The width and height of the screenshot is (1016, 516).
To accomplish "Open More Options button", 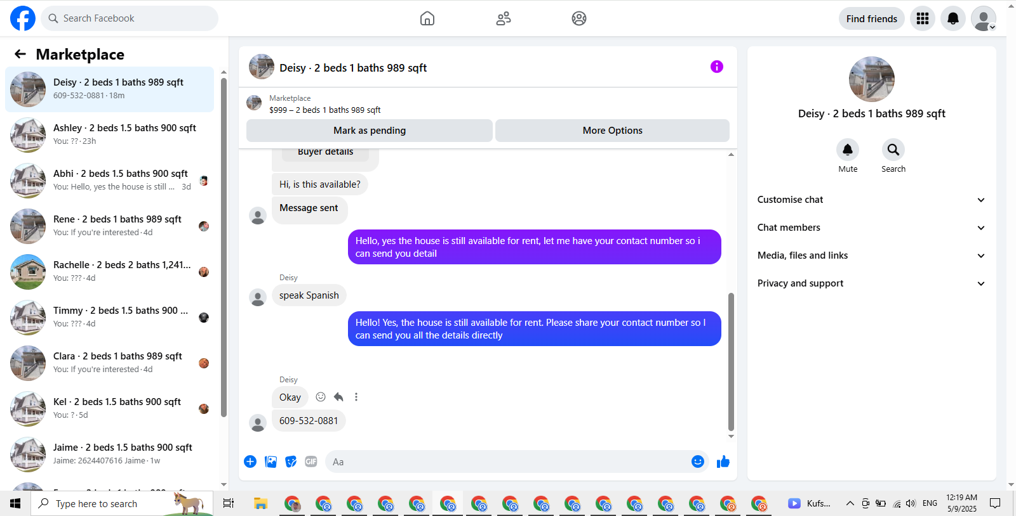I will (613, 131).
